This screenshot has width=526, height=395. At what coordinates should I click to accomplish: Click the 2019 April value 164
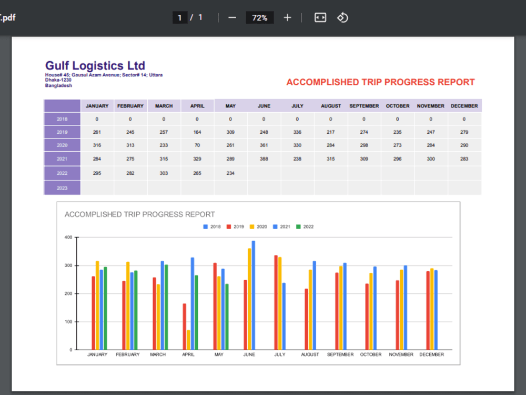click(x=197, y=132)
